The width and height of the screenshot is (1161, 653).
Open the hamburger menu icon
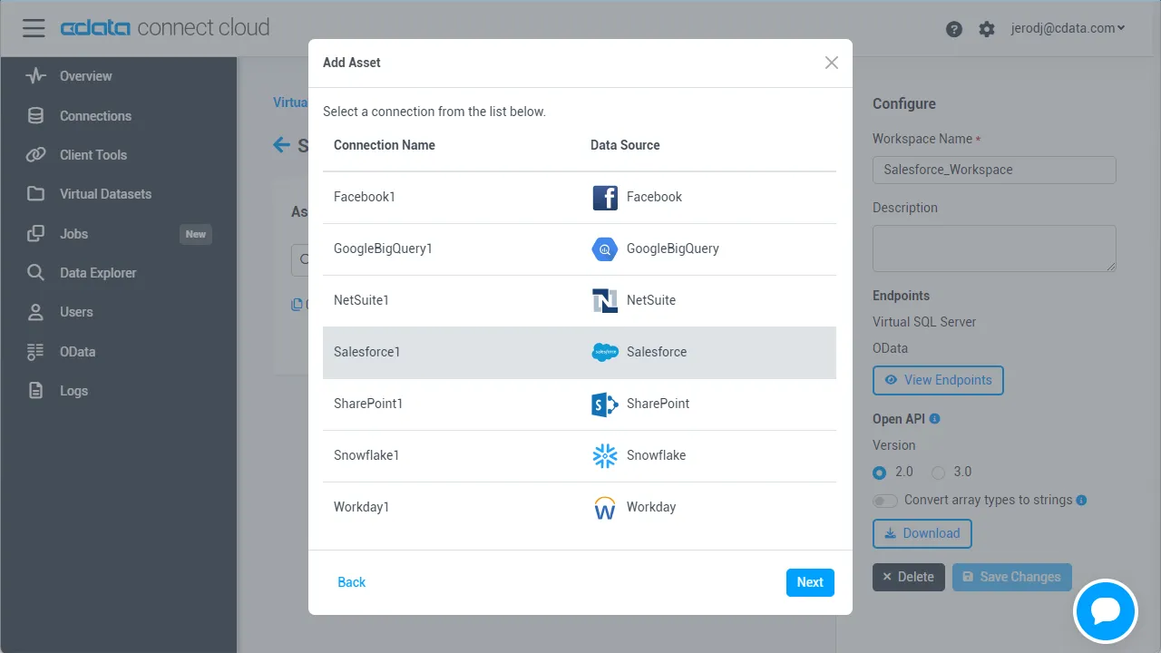click(34, 28)
